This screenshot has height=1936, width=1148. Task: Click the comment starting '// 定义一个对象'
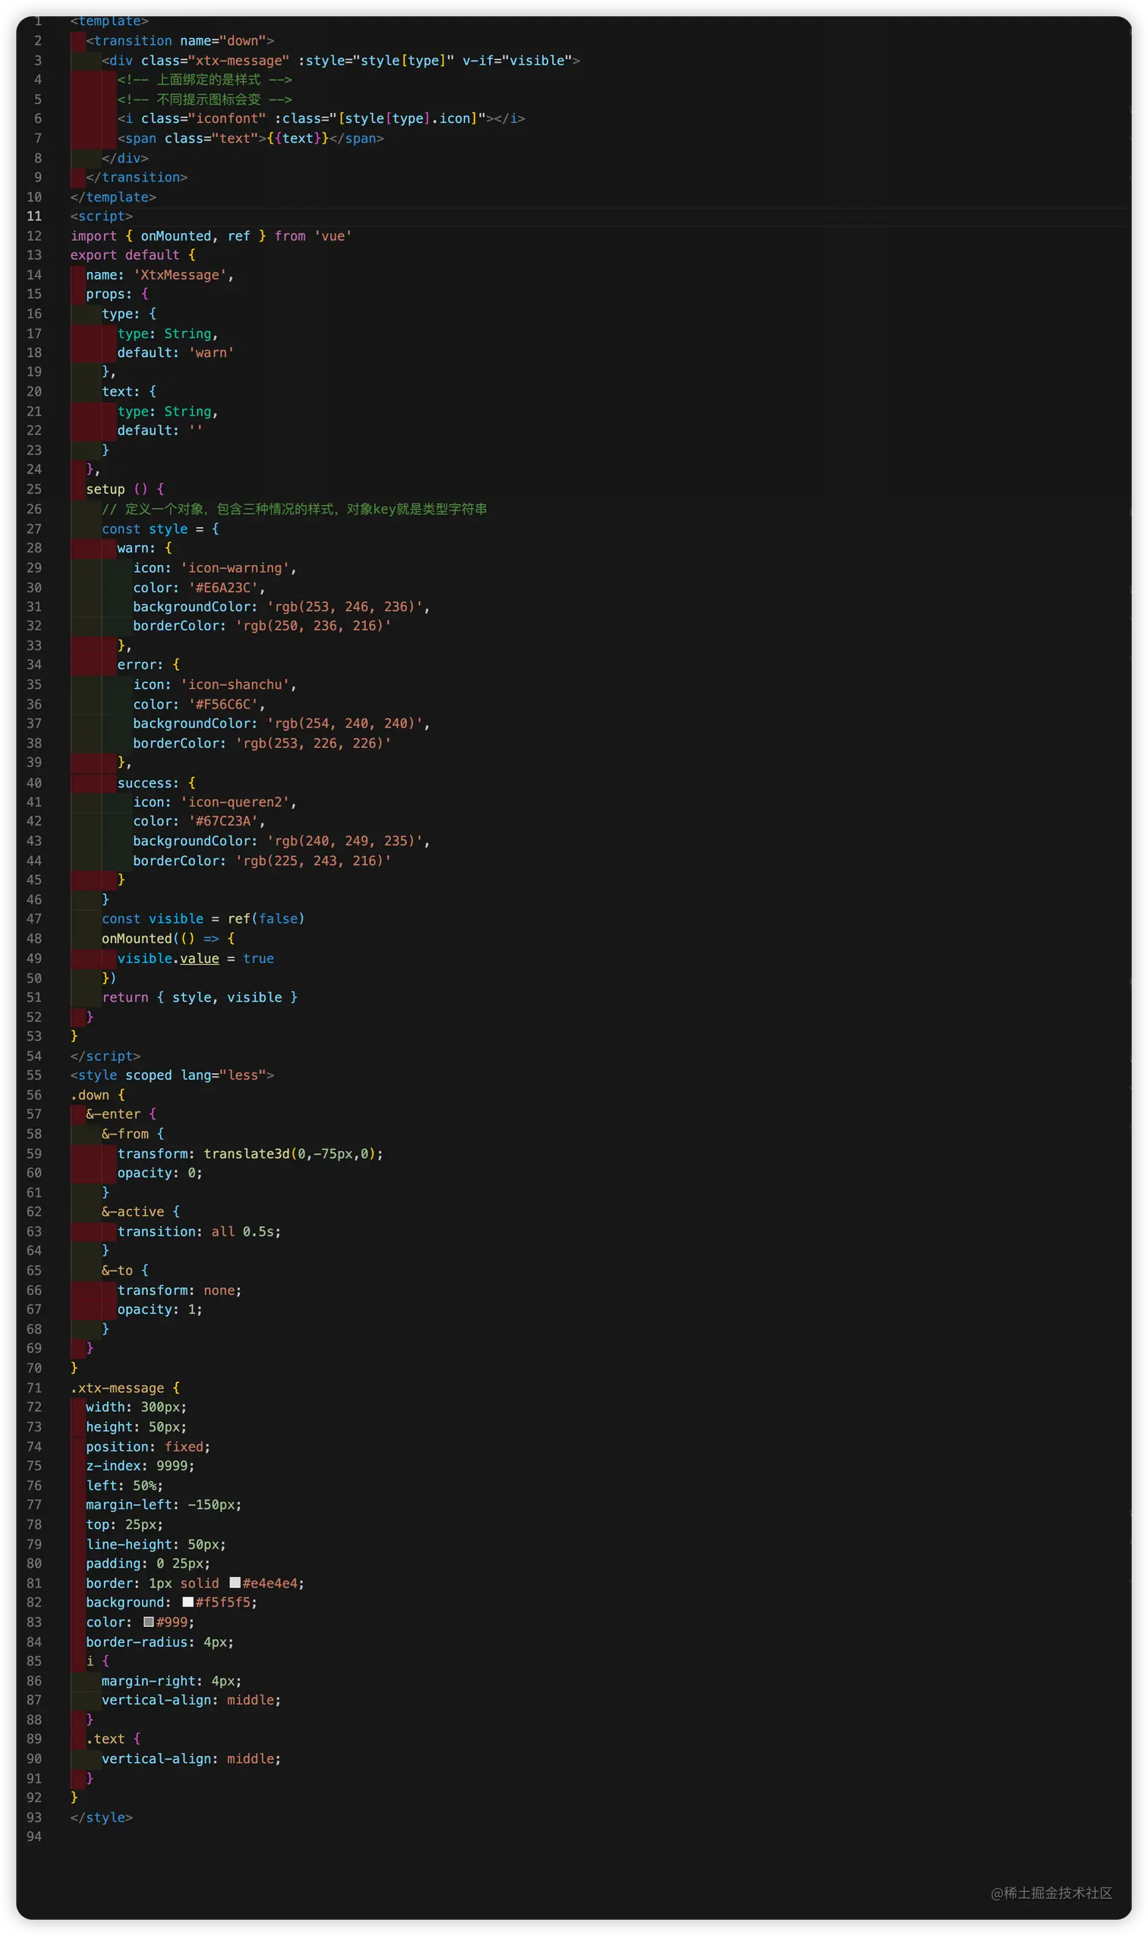[295, 509]
